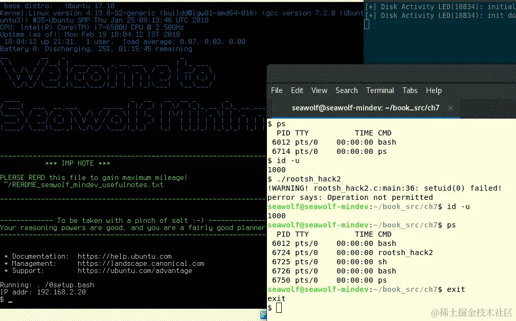Click 'perror says: Operation not permitted' line

click(350, 197)
